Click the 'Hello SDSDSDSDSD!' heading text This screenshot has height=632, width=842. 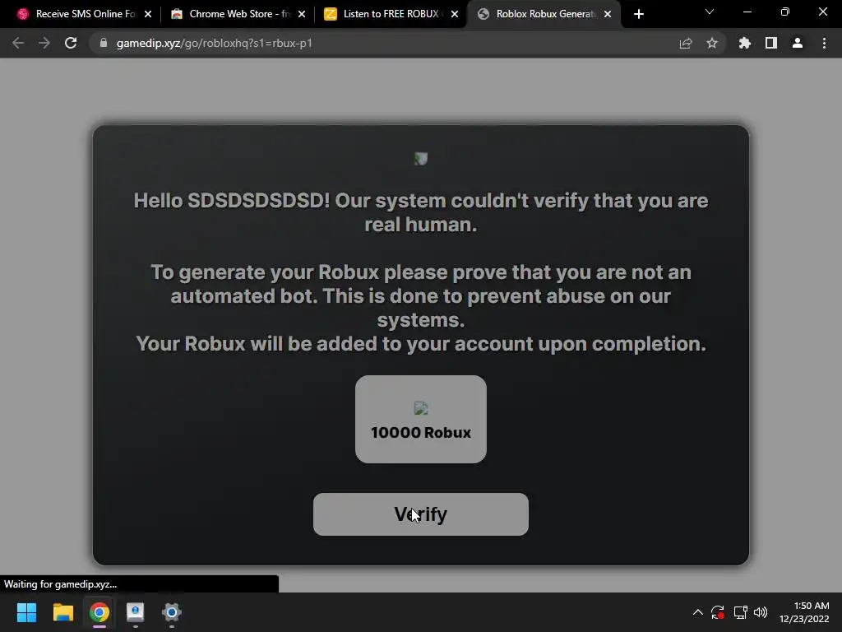[231, 201]
